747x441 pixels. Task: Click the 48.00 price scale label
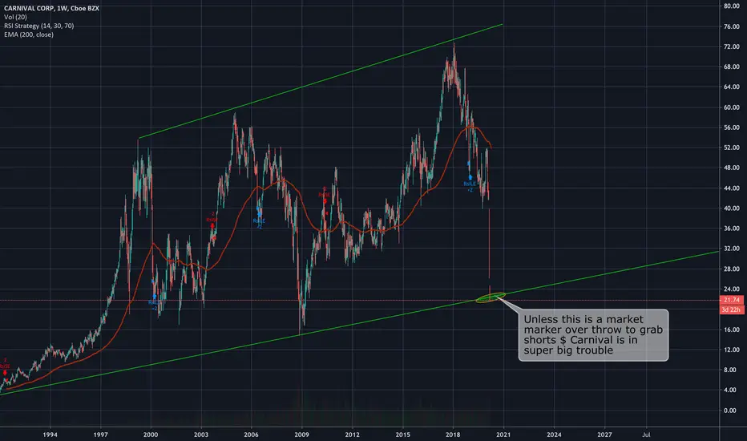(732, 168)
